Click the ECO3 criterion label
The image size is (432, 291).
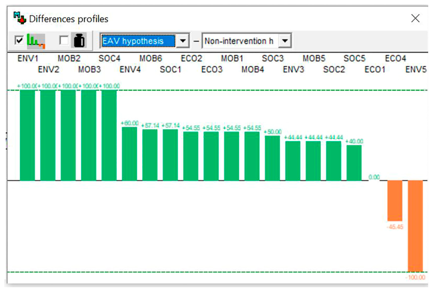pos(212,69)
